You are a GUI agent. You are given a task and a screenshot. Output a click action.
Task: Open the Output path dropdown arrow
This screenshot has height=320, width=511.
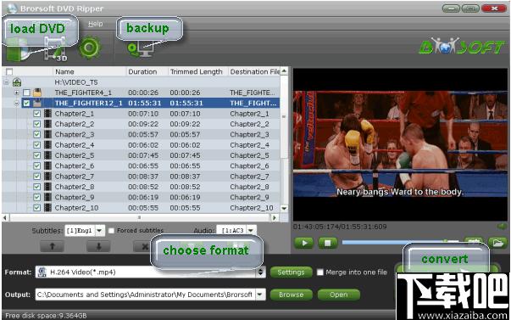[259, 295]
